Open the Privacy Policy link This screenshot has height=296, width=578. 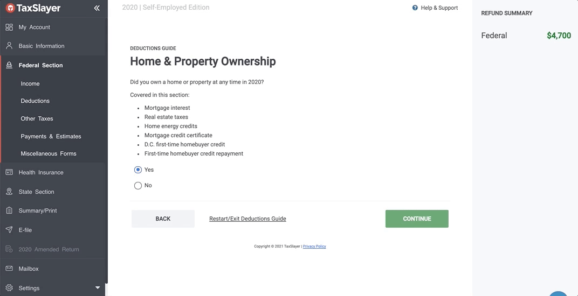(314, 246)
